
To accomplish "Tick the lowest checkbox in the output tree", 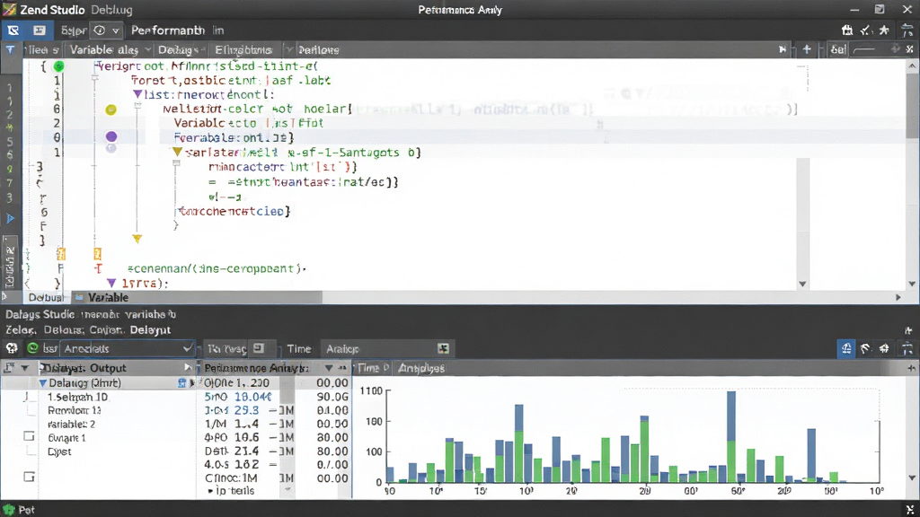I will click(x=29, y=477).
